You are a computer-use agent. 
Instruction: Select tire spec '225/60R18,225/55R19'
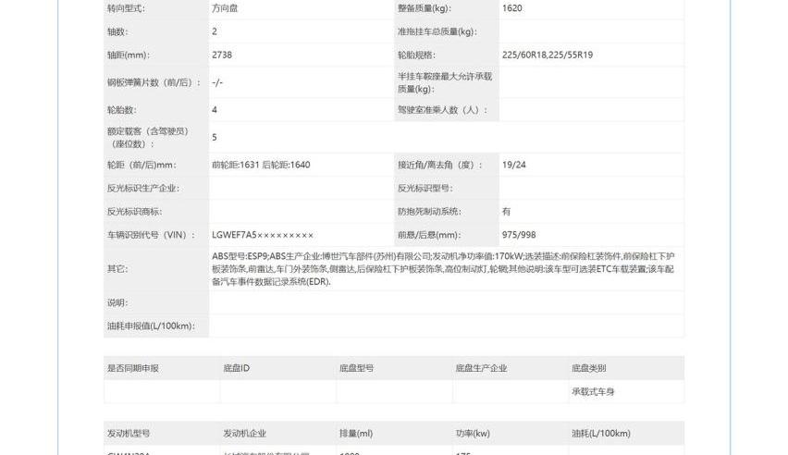pos(548,55)
